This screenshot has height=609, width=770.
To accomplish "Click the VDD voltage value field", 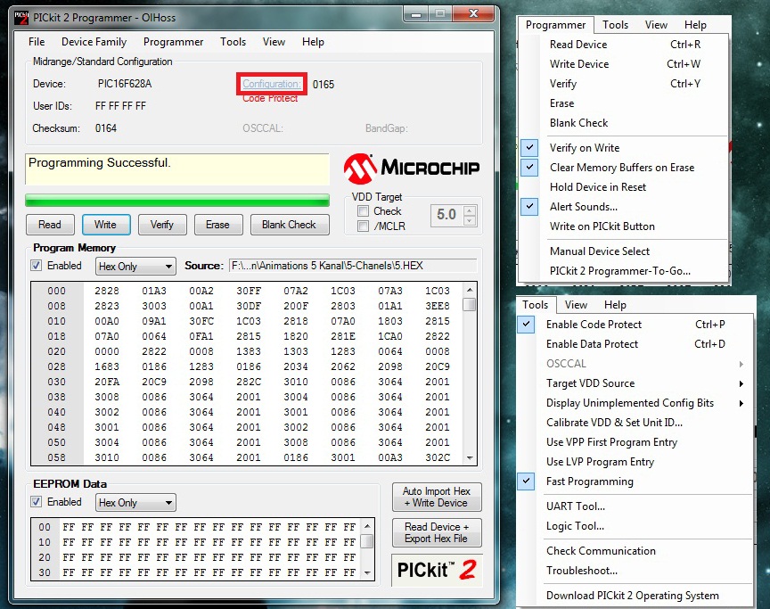I will (446, 215).
